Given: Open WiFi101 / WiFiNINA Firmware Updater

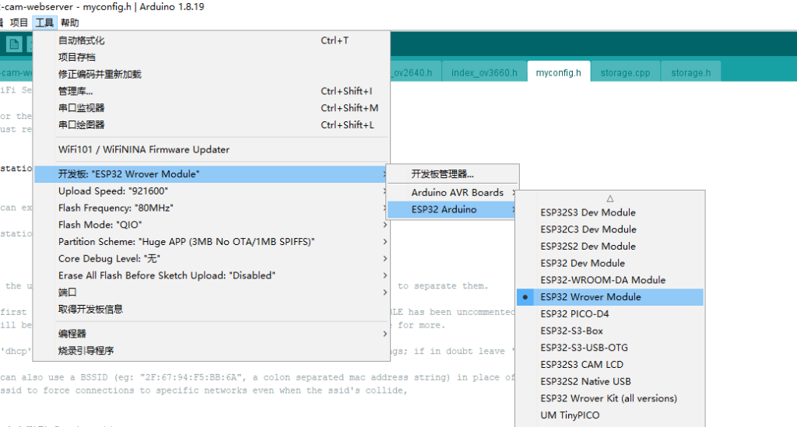Looking at the screenshot, I should (x=144, y=149).
